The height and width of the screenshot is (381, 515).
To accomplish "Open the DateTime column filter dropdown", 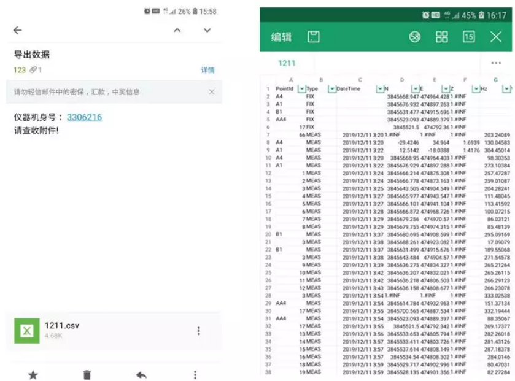I will coord(379,89).
